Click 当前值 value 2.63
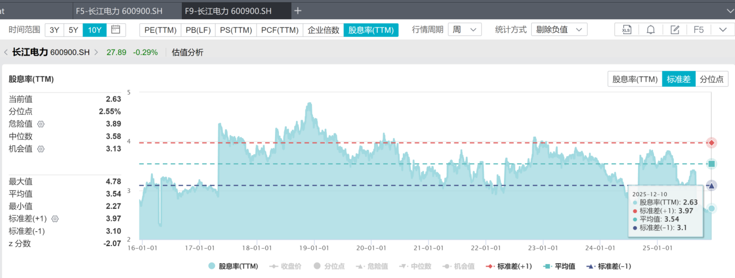This screenshot has height=278, width=735. click(x=113, y=99)
